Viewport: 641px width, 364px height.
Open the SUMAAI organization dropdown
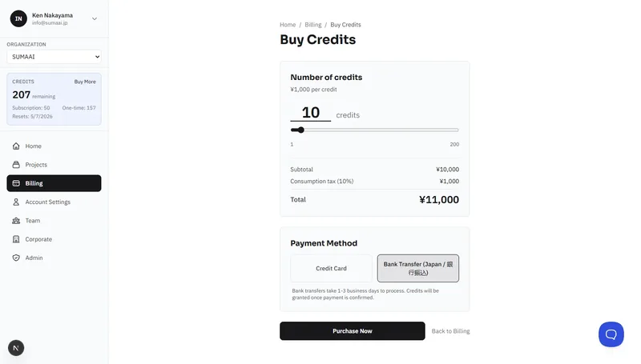tap(54, 57)
